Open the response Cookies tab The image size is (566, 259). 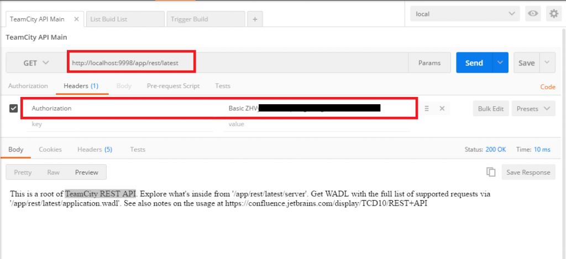point(50,149)
